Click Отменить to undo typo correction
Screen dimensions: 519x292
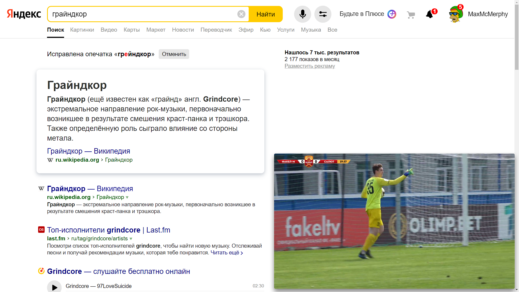(x=174, y=54)
